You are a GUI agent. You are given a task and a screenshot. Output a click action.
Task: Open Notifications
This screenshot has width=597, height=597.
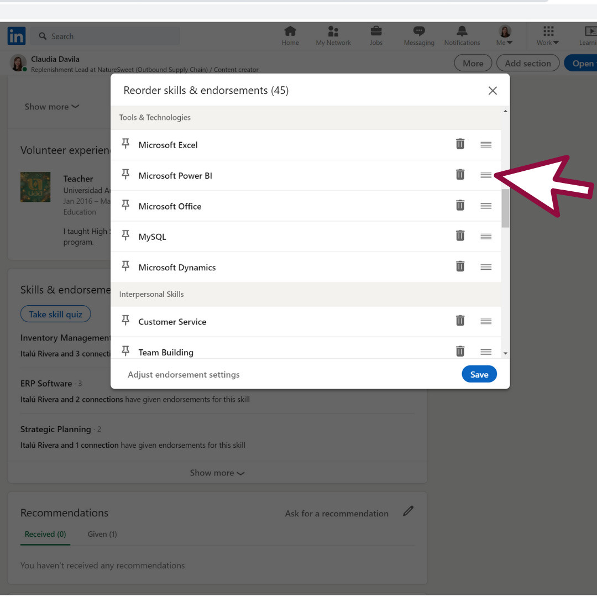pos(462,36)
